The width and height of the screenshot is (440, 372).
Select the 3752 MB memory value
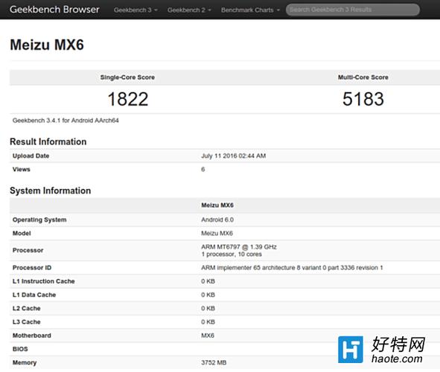click(x=214, y=362)
